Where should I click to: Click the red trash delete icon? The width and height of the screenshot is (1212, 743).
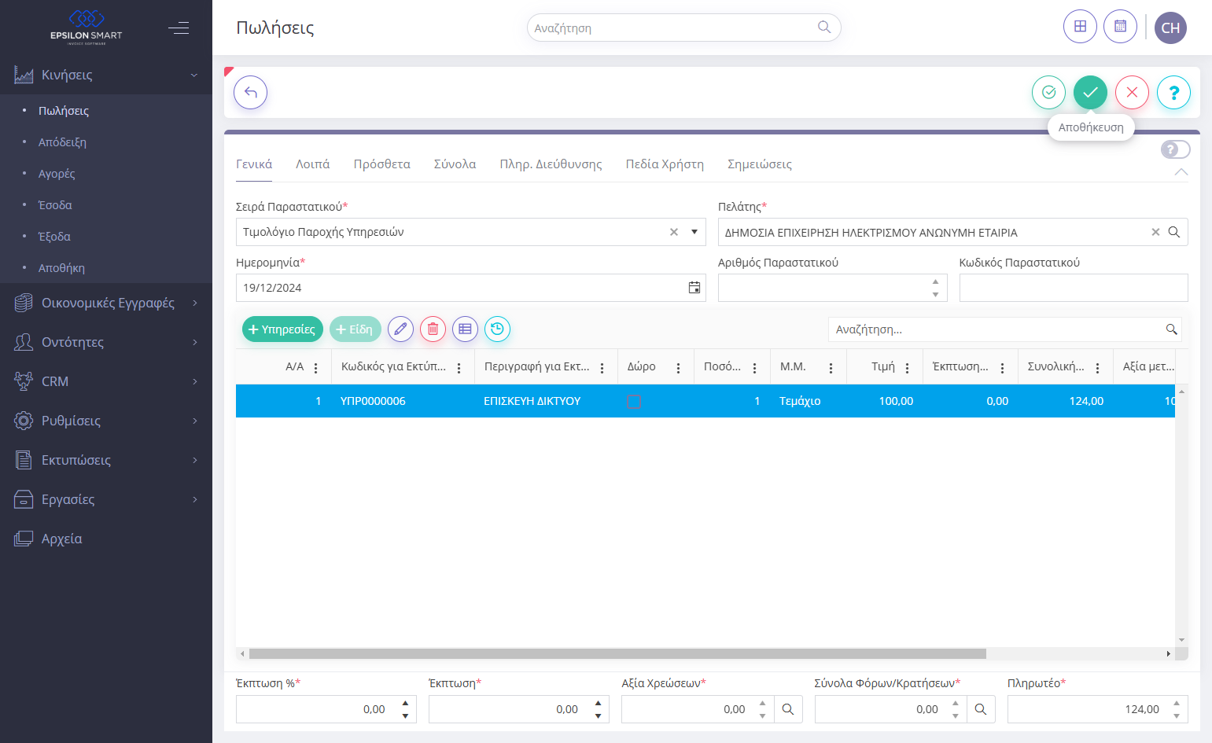433,329
